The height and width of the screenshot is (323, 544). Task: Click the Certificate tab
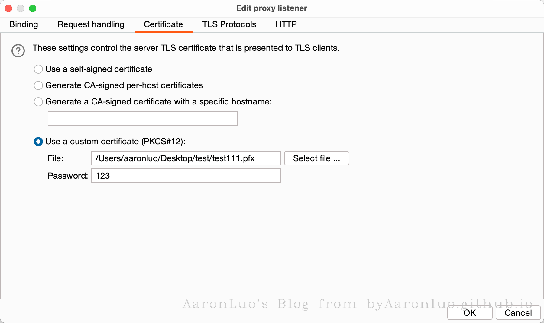pyautogui.click(x=163, y=24)
